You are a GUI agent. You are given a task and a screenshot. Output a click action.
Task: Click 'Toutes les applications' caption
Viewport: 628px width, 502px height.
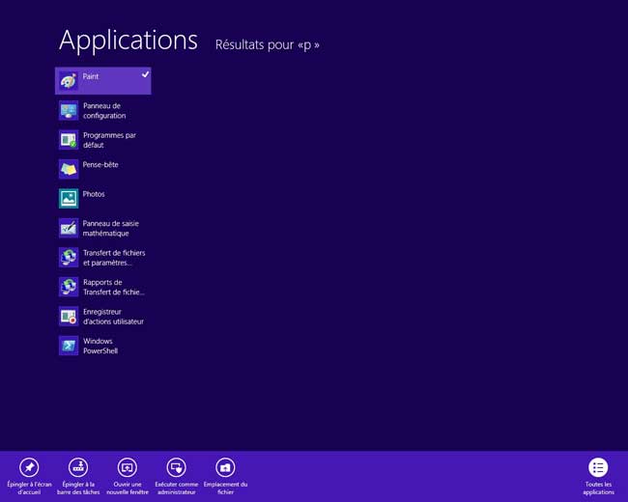[x=598, y=488]
